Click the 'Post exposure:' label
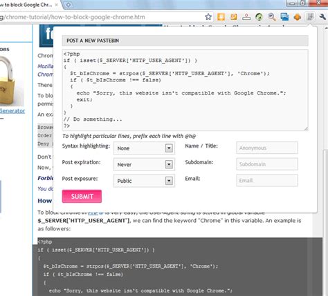 (80, 179)
